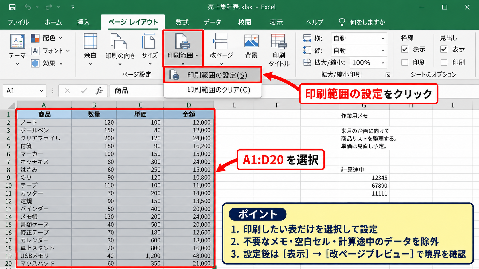
Task: Check 印刷 under 見出し headings
Action: [444, 62]
